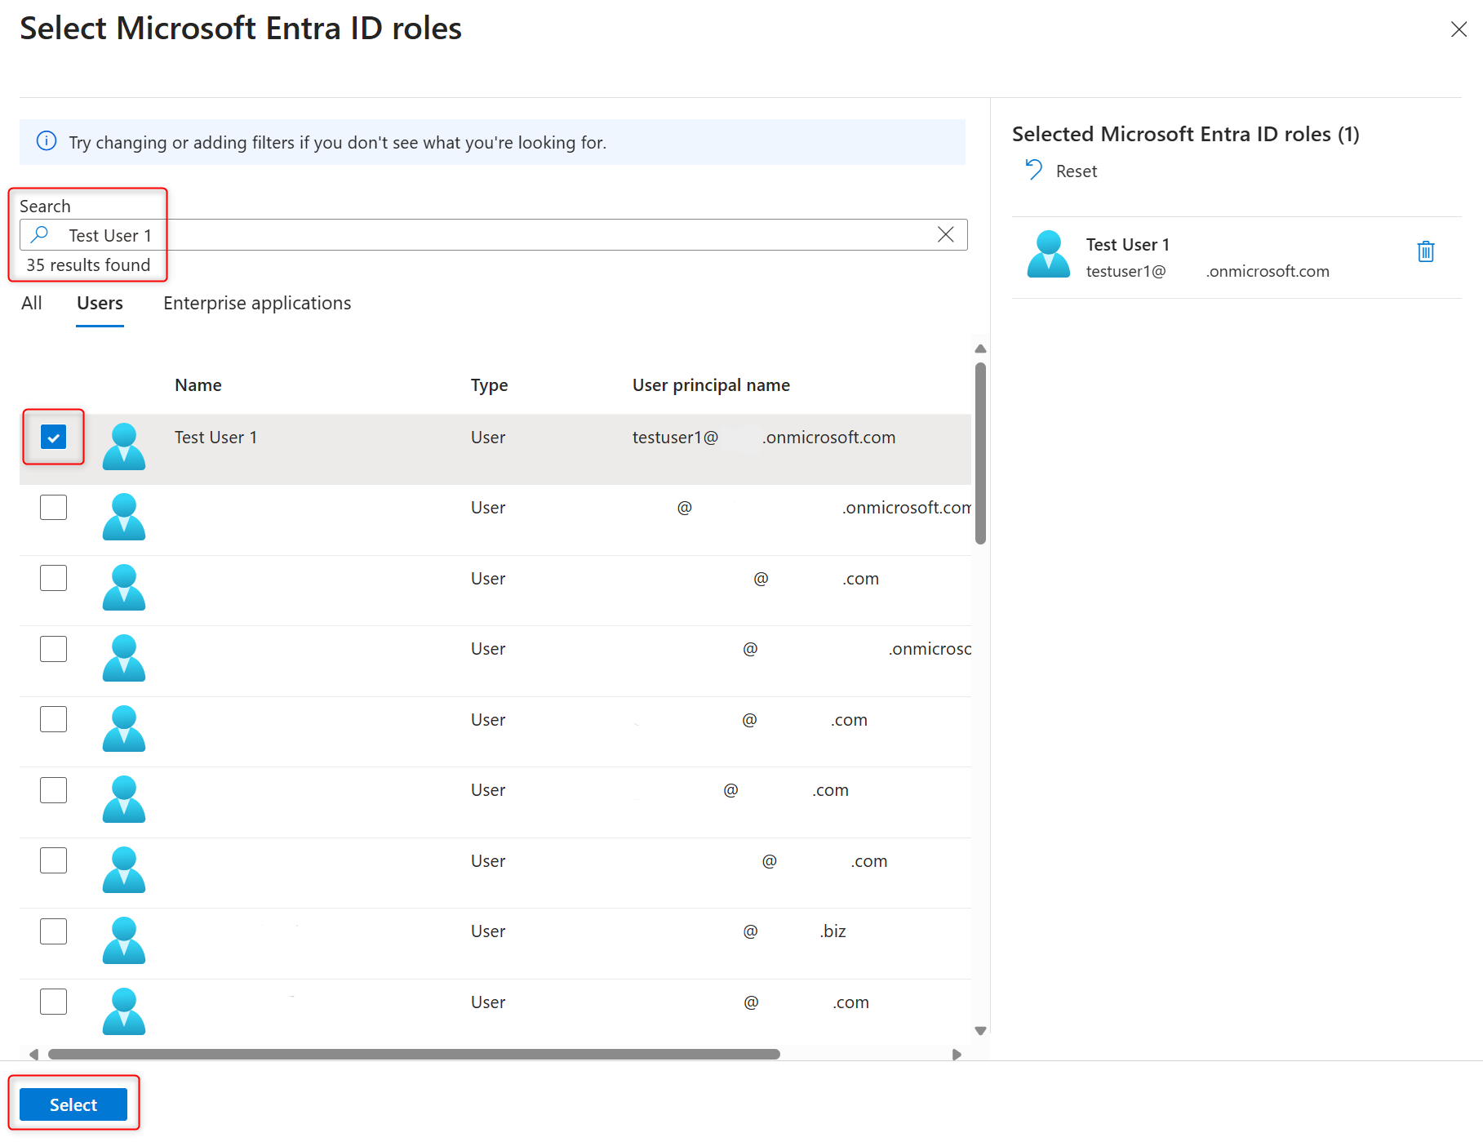Click the info icon in the filters banner
This screenshot has height=1142, width=1483.
click(47, 141)
